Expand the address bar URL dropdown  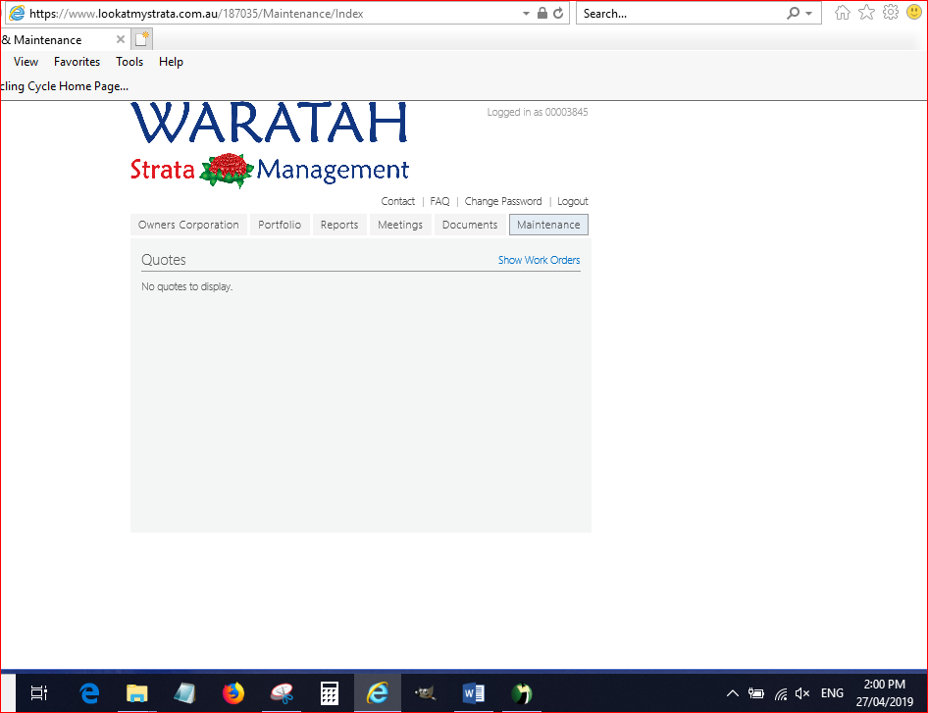coord(526,13)
